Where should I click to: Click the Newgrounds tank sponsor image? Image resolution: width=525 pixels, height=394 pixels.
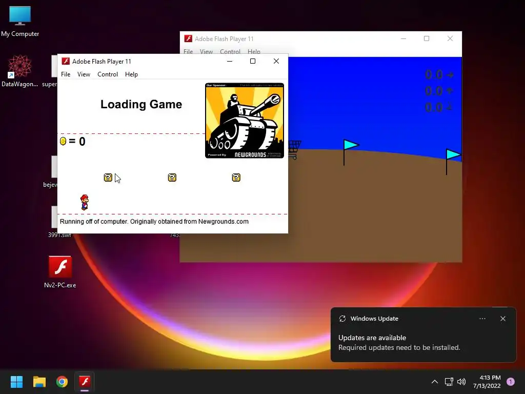[x=245, y=121]
